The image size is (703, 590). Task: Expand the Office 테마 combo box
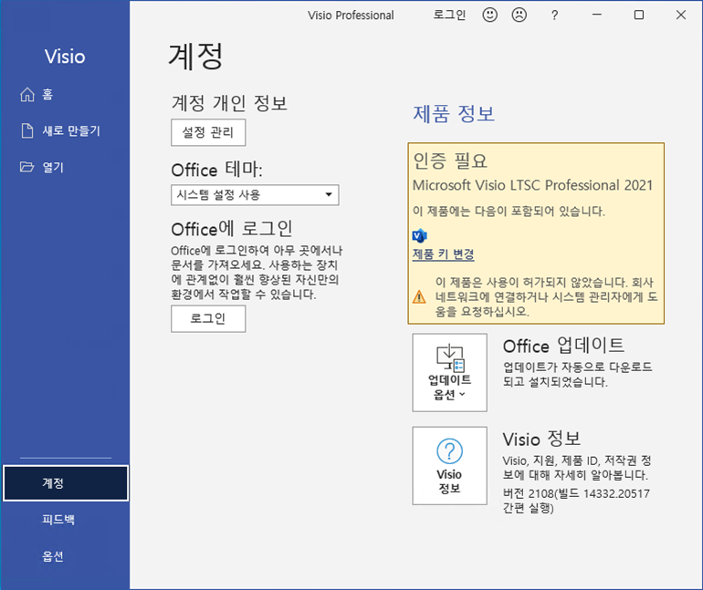255,195
